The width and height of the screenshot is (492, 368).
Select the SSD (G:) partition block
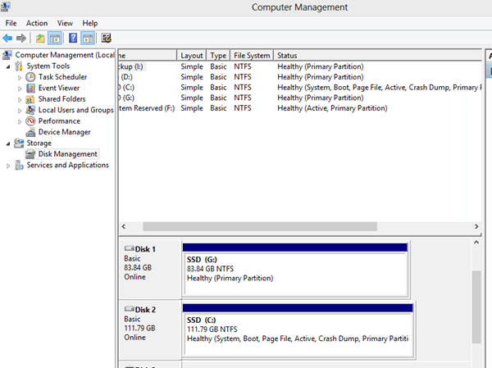point(295,270)
